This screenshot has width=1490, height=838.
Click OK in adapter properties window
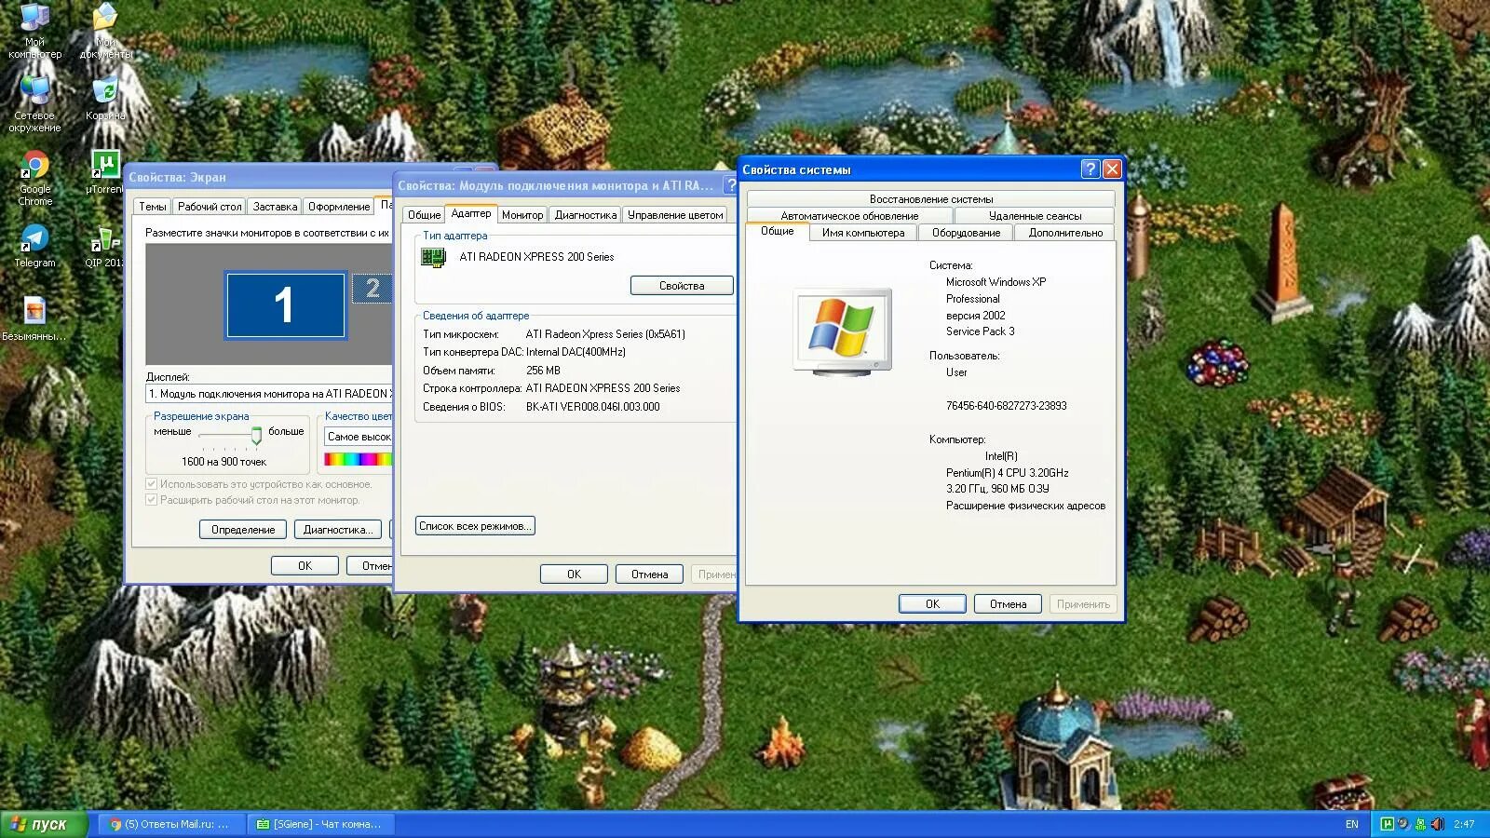point(574,574)
